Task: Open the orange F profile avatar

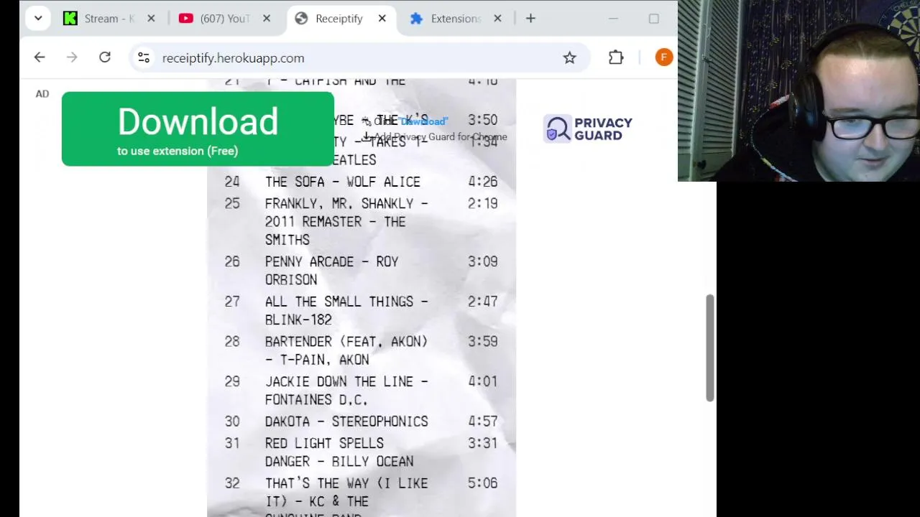Action: click(x=664, y=57)
